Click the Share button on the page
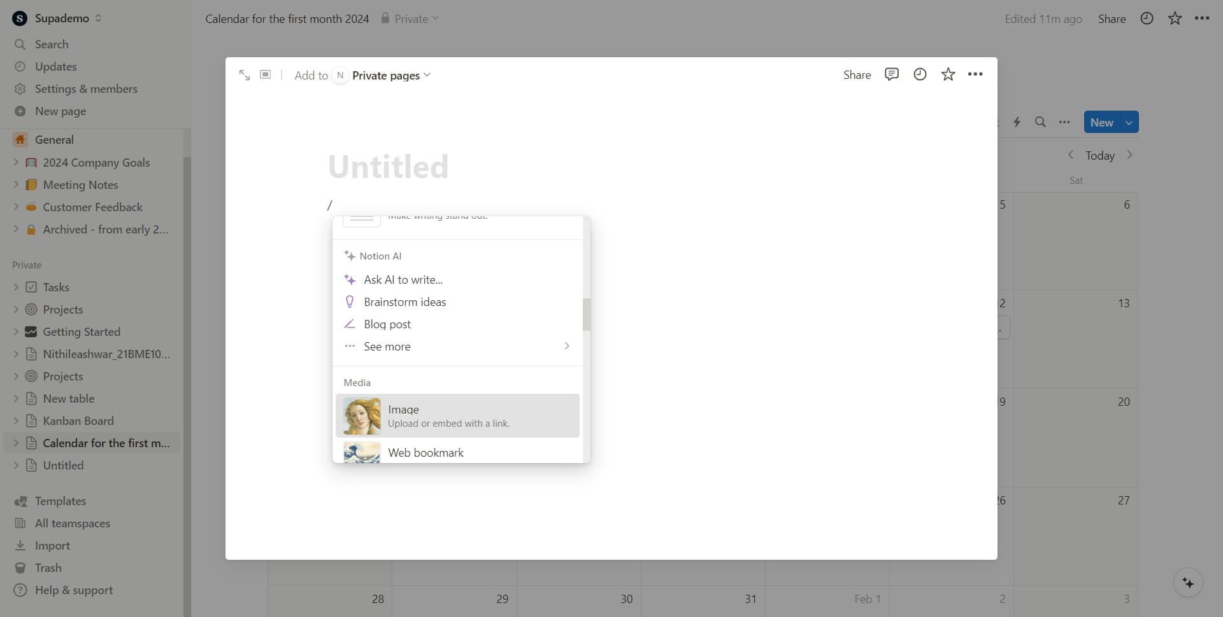1223x617 pixels. [857, 74]
